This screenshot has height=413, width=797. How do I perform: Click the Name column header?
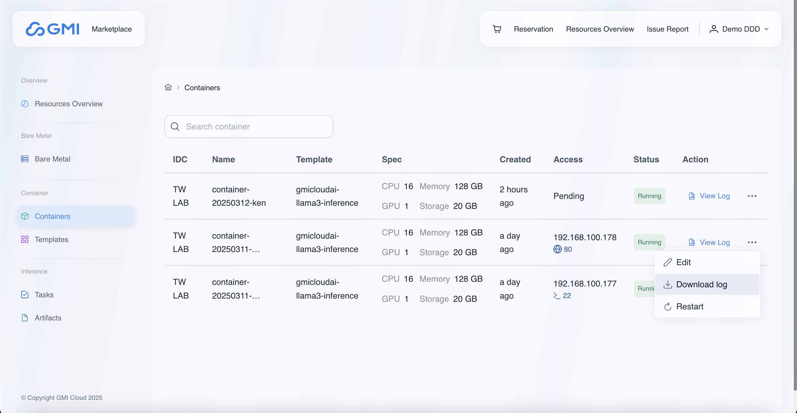[223, 159]
